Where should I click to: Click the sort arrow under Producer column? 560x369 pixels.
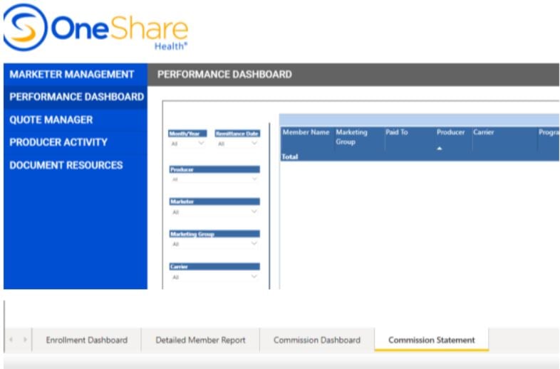[x=440, y=149]
